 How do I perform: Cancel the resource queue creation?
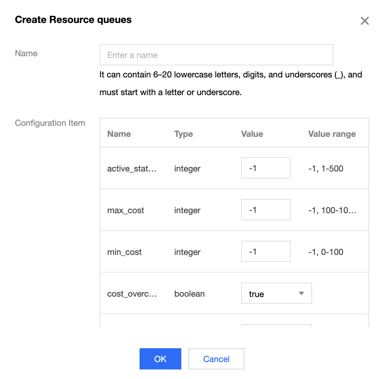tap(216, 359)
